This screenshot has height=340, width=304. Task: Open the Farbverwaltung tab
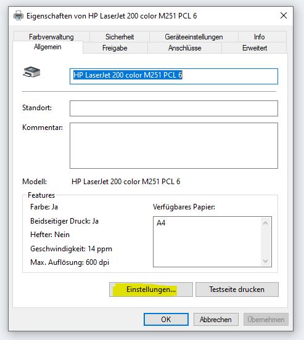(51, 36)
